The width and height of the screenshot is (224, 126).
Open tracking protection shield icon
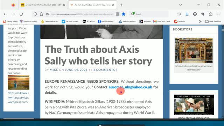coord(35,14)
